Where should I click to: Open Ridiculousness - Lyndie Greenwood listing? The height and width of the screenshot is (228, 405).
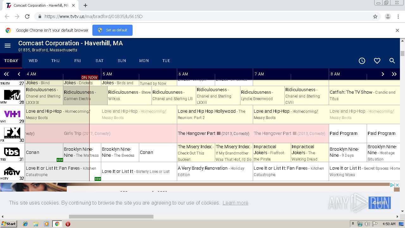(262, 95)
